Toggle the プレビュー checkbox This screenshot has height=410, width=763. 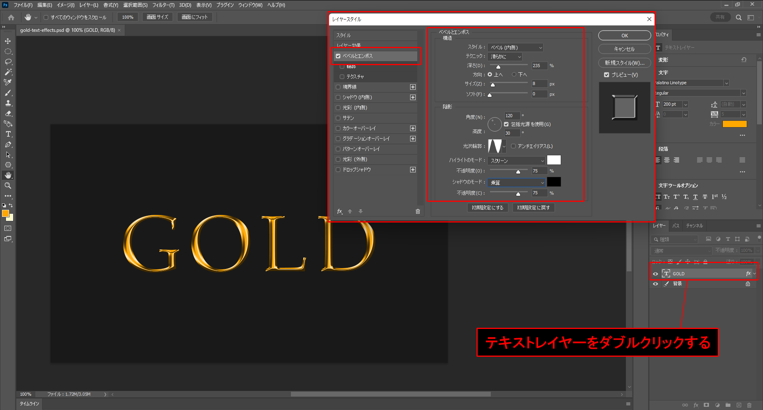606,75
